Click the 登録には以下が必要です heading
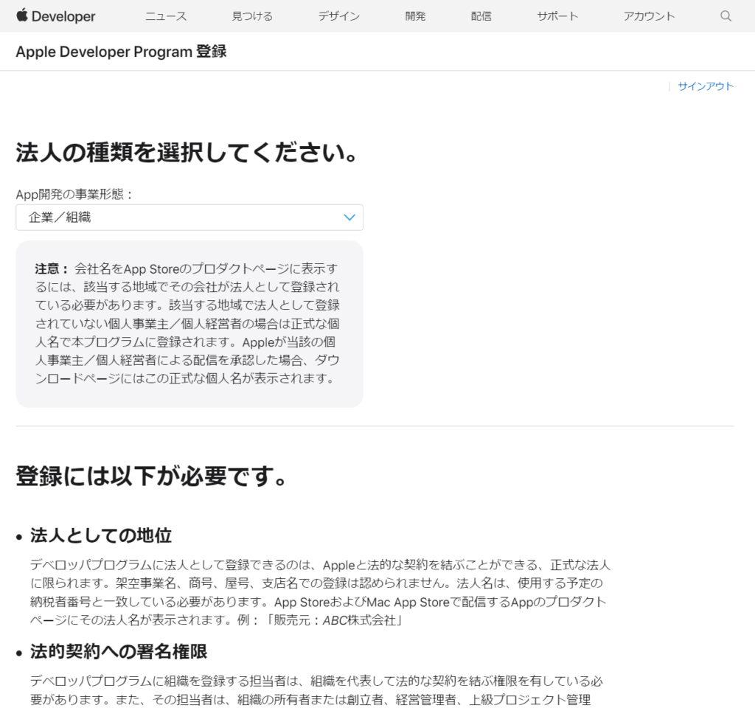The width and height of the screenshot is (755, 708). point(151,476)
